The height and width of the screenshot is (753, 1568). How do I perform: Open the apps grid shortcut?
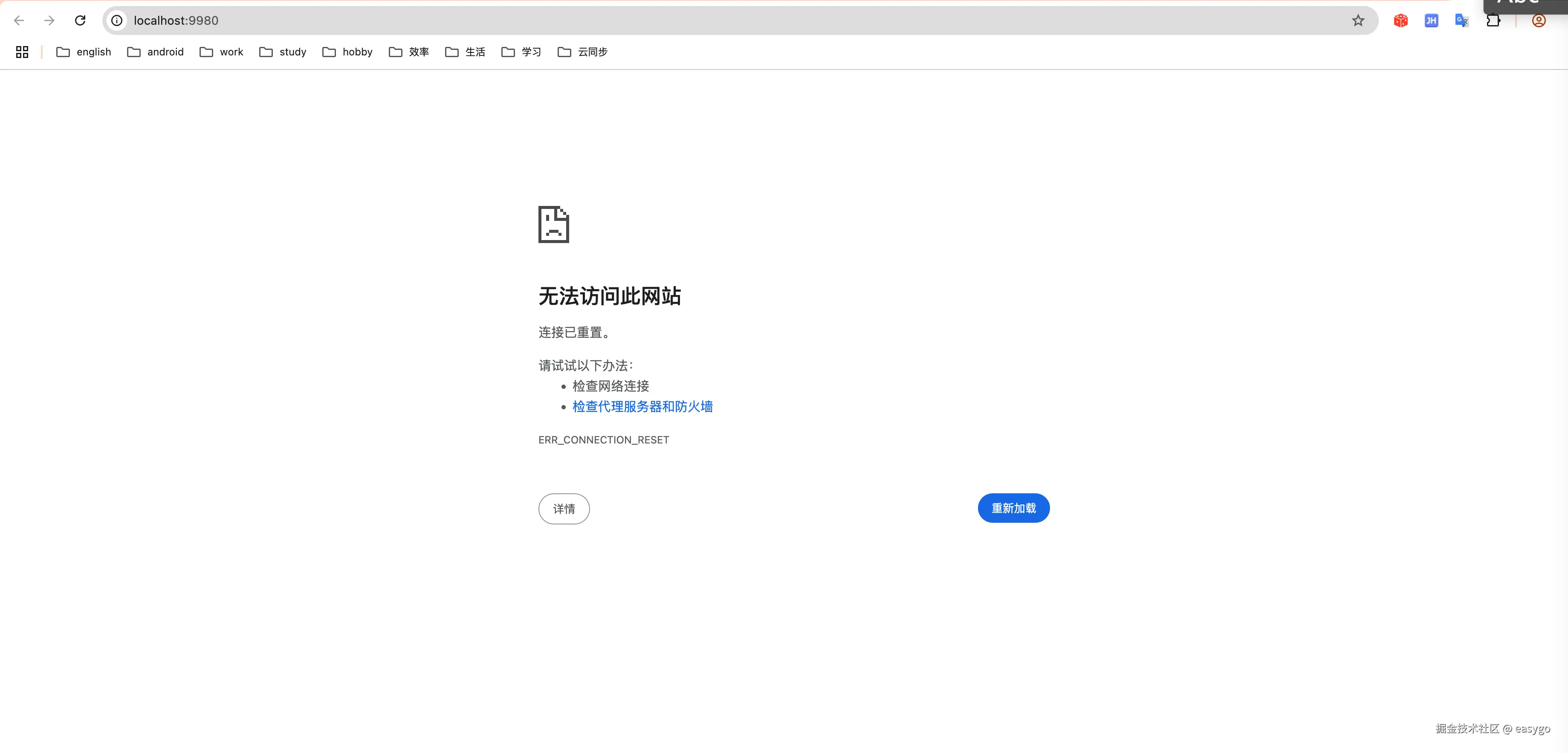tap(22, 52)
